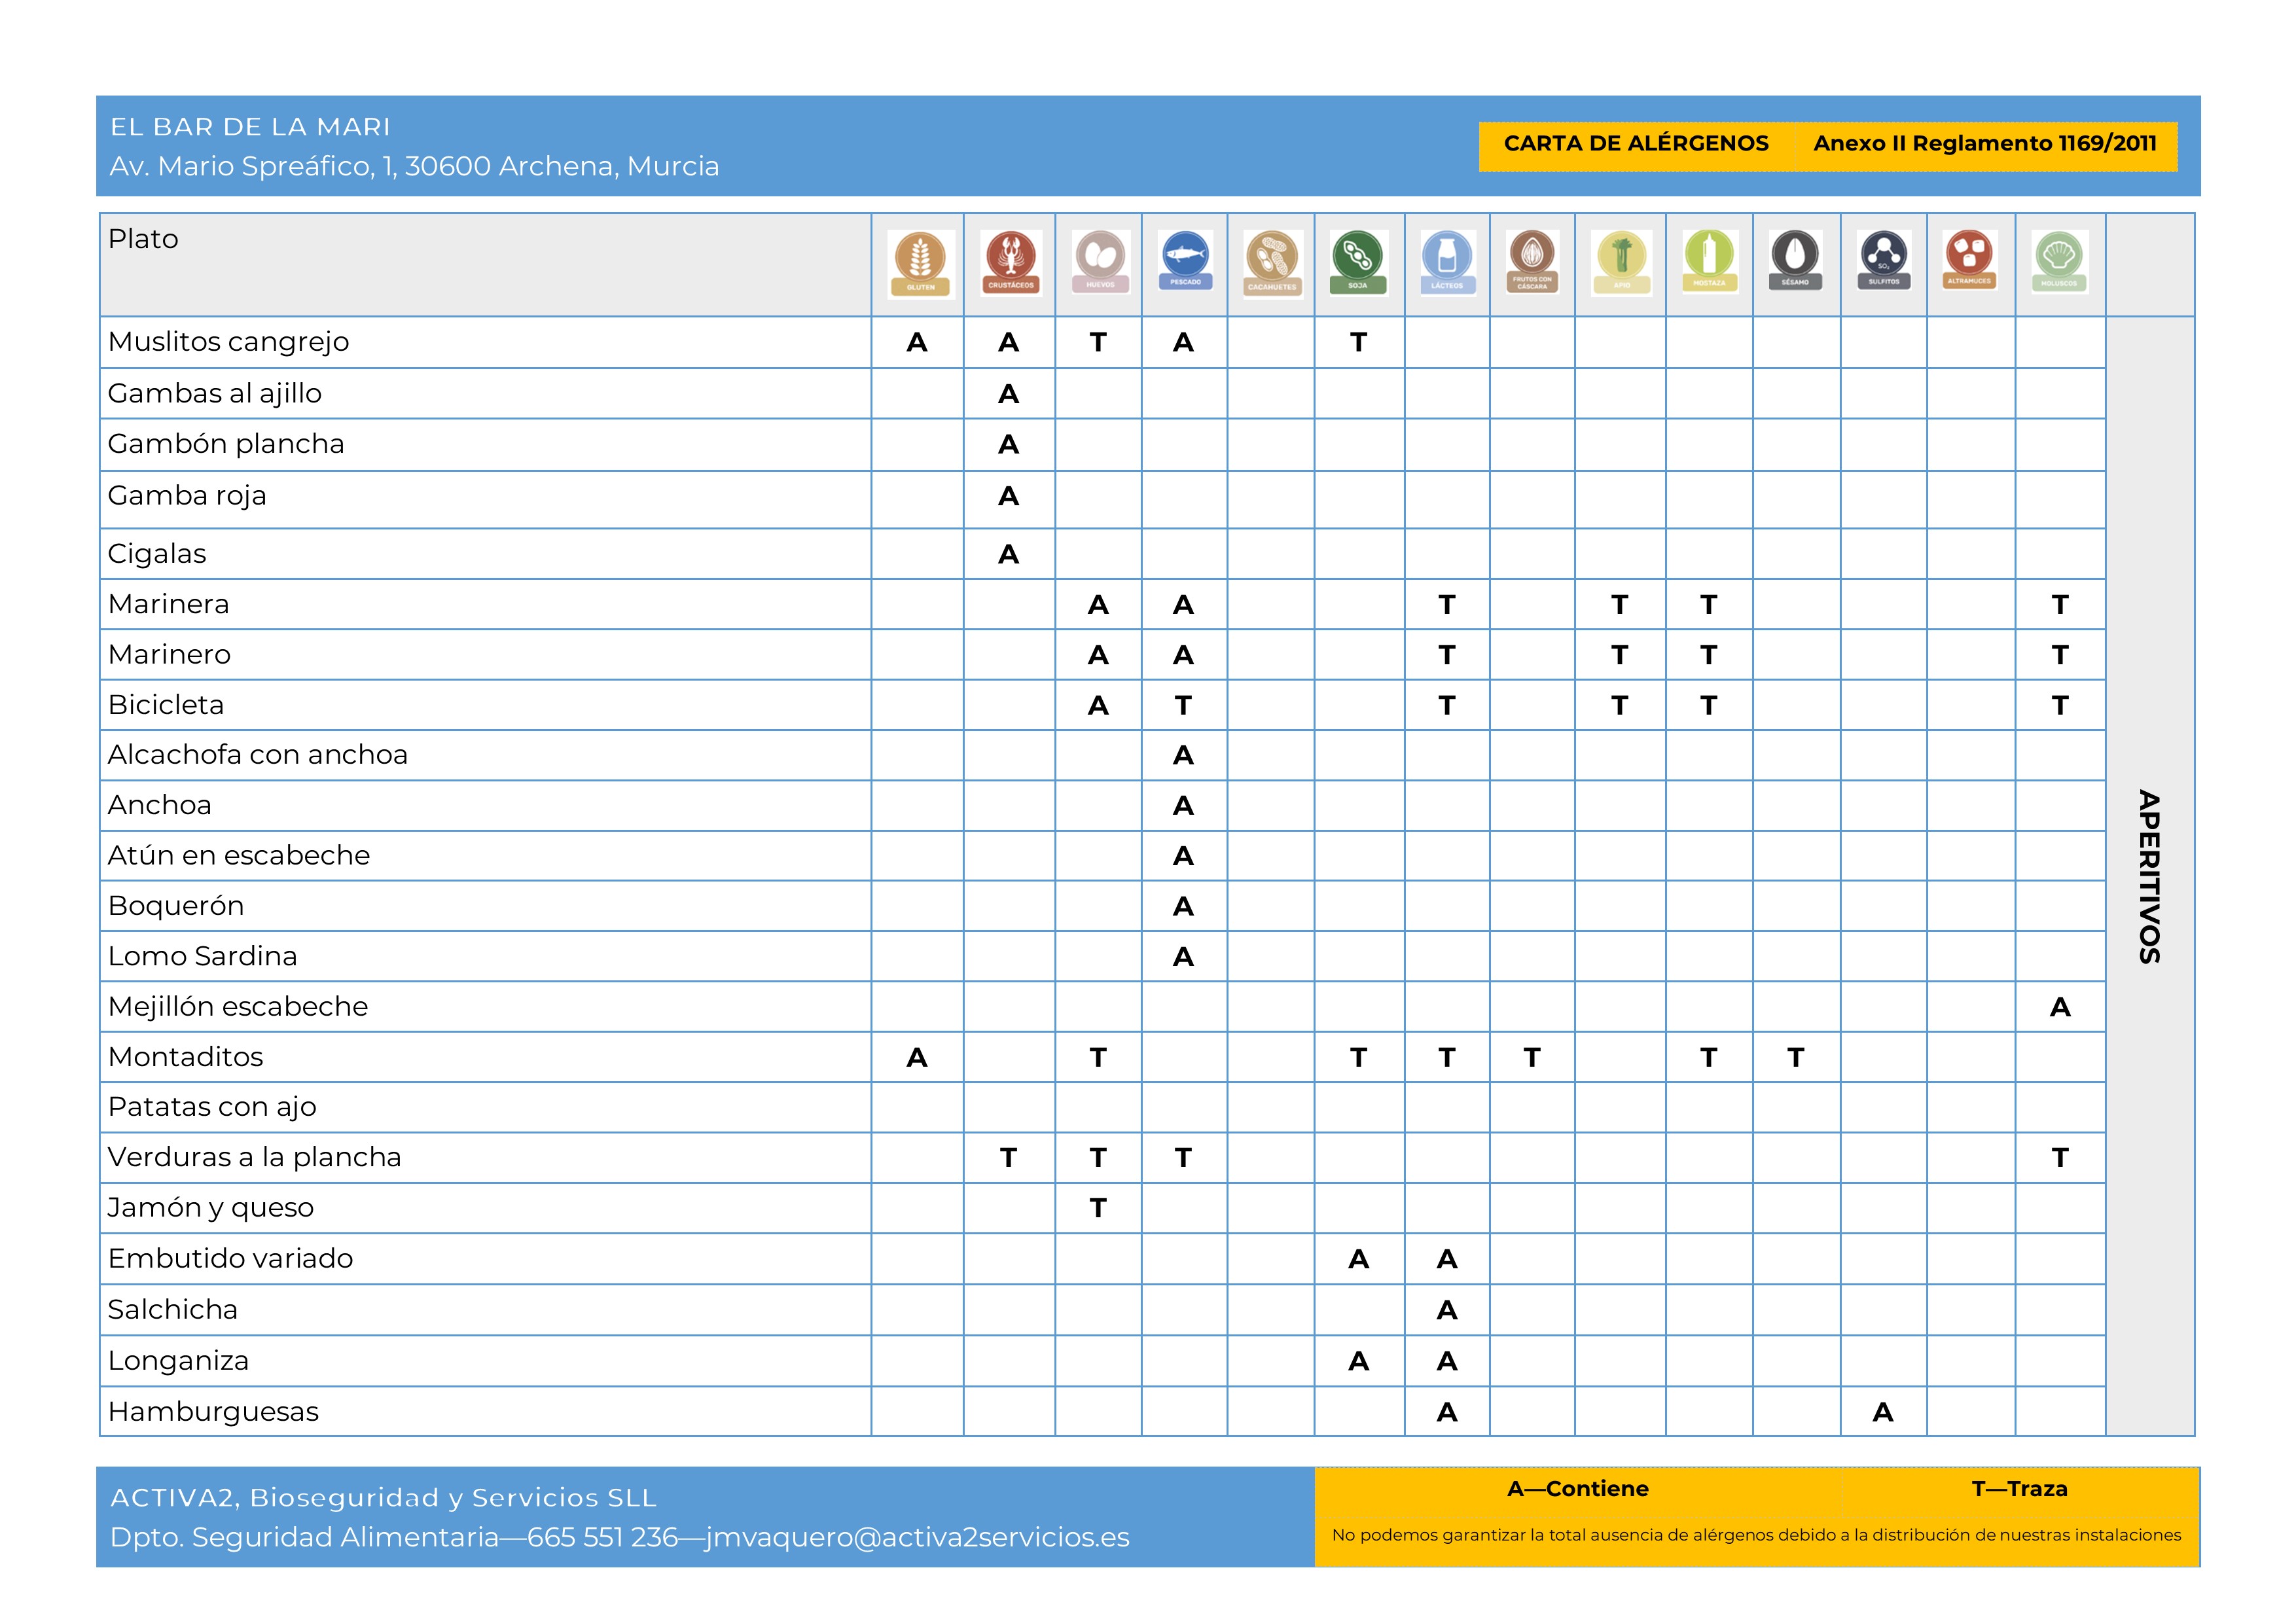Viewport: 2296px width, 1623px height.
Task: Click Marinera Apio T cell
Action: click(1620, 605)
